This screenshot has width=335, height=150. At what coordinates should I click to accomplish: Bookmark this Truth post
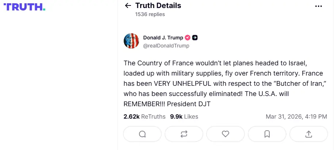[267, 134]
